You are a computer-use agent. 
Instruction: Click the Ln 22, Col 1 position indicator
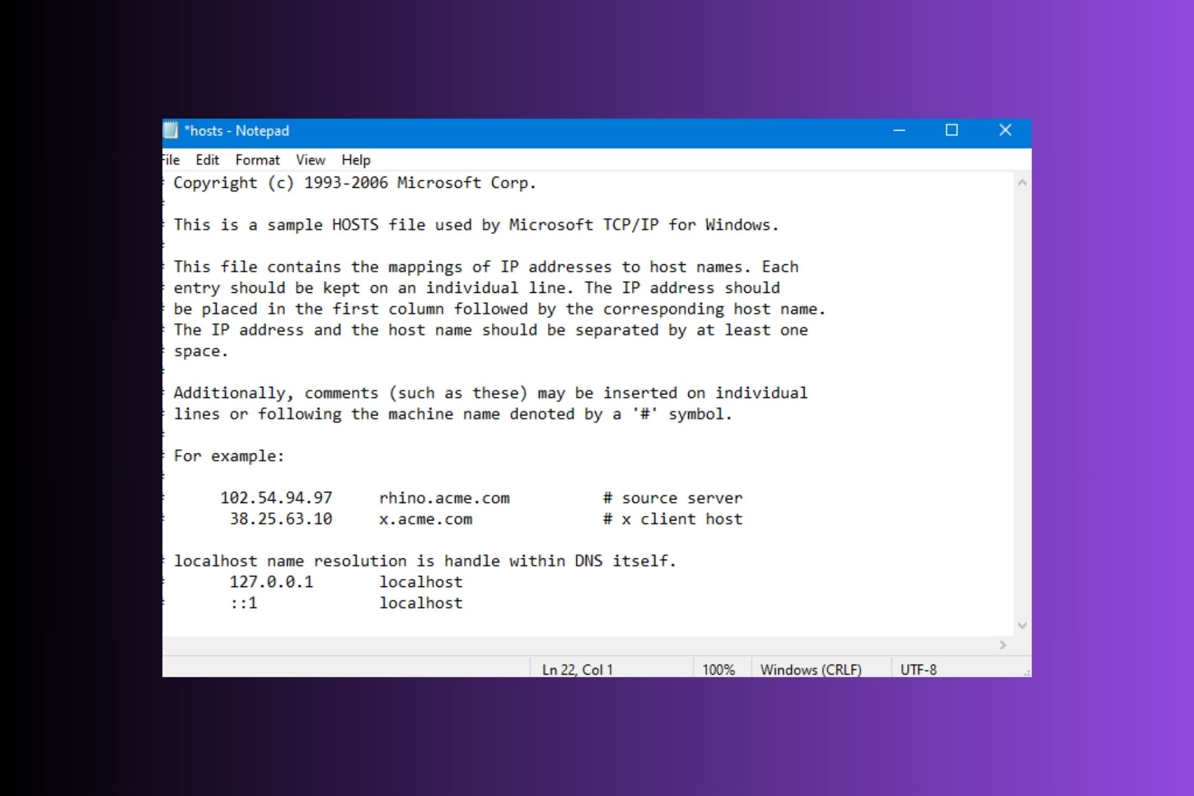577,669
